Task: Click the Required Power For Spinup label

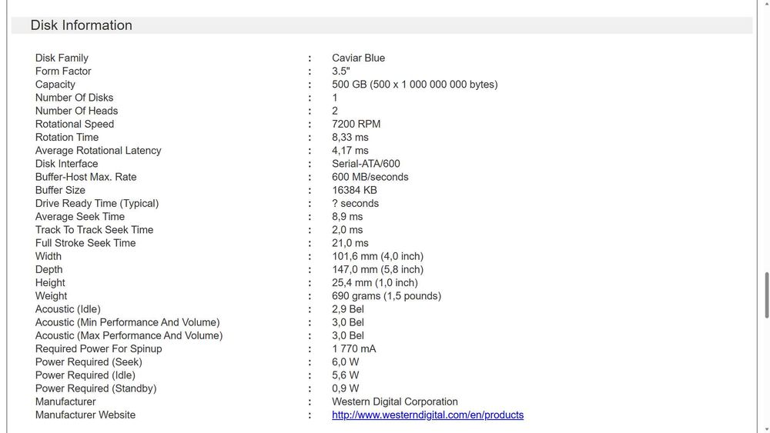Action: [x=99, y=349]
